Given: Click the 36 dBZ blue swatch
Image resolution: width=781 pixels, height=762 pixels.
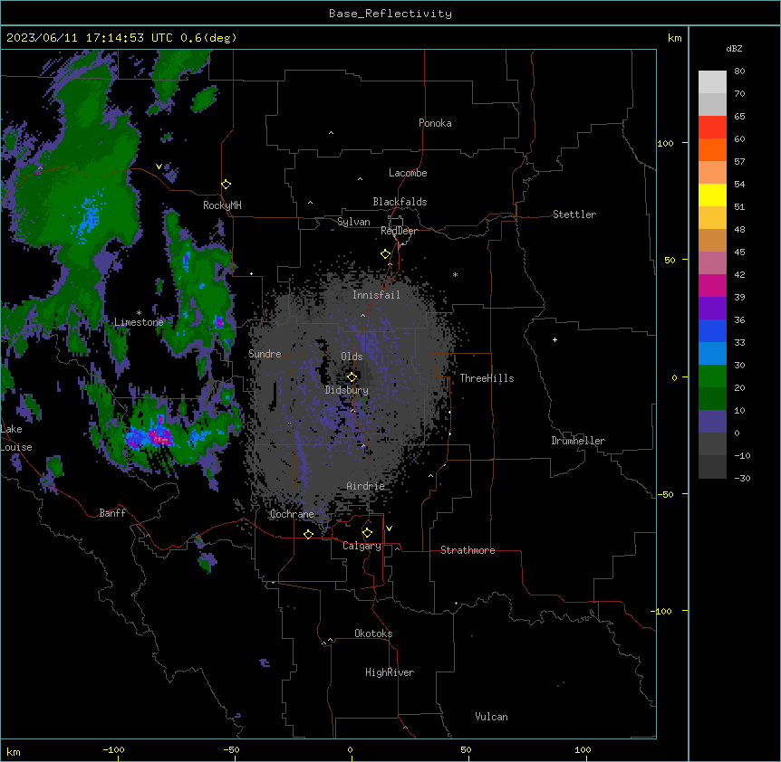Looking at the screenshot, I should pyautogui.click(x=712, y=330).
